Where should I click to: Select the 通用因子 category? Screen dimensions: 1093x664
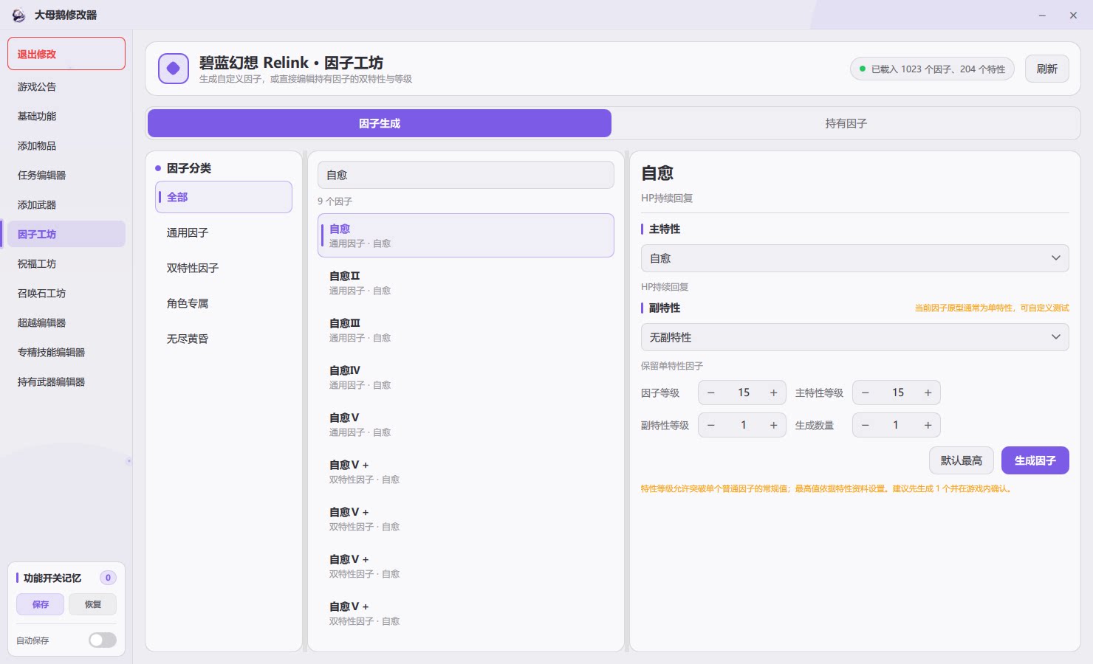tap(224, 232)
